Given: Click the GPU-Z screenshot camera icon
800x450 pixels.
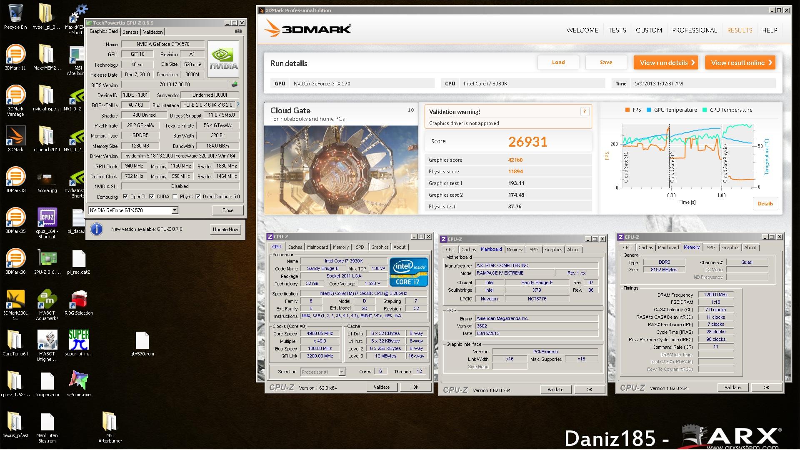Looking at the screenshot, I should (238, 31).
